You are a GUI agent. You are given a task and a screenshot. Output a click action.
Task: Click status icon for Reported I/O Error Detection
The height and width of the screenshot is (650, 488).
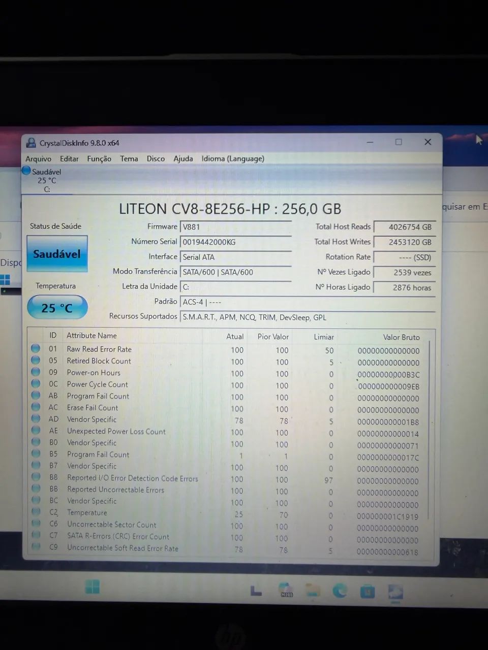36,477
